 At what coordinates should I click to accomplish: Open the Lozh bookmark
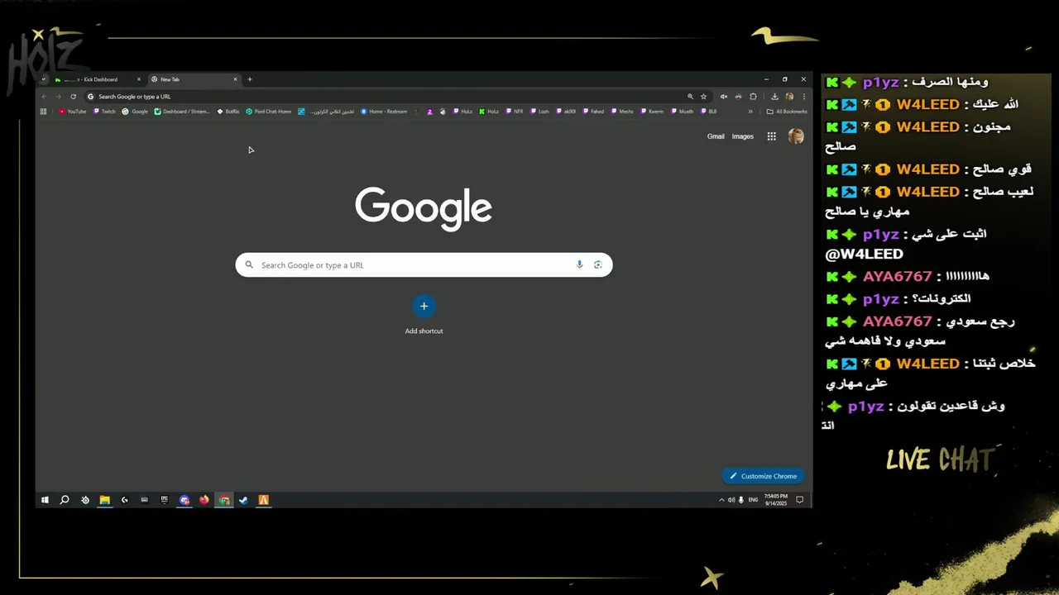coord(540,112)
